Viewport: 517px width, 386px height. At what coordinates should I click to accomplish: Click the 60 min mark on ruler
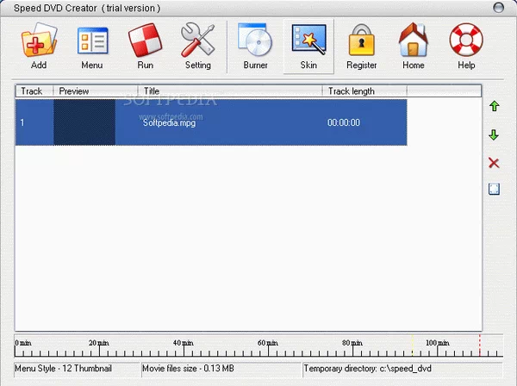pos(268,343)
